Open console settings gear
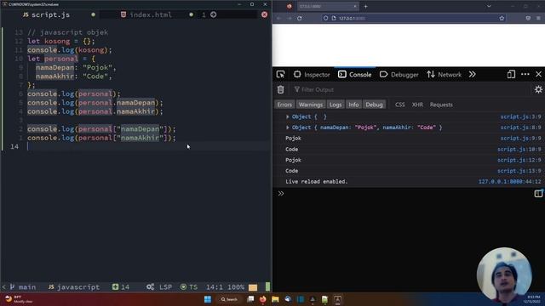 pos(538,89)
